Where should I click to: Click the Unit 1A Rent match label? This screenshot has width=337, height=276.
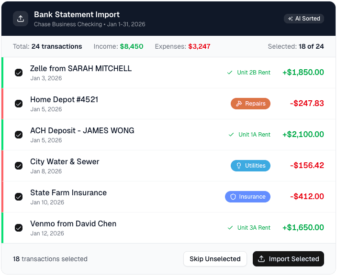click(x=254, y=135)
